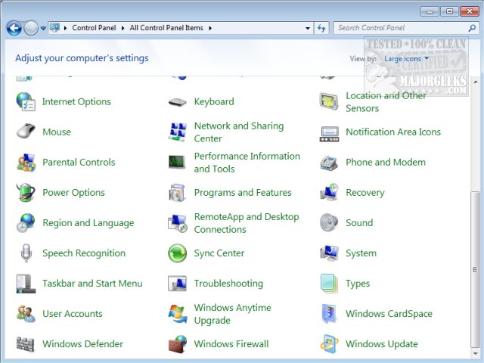Click the scrollbar up arrow

(475, 82)
